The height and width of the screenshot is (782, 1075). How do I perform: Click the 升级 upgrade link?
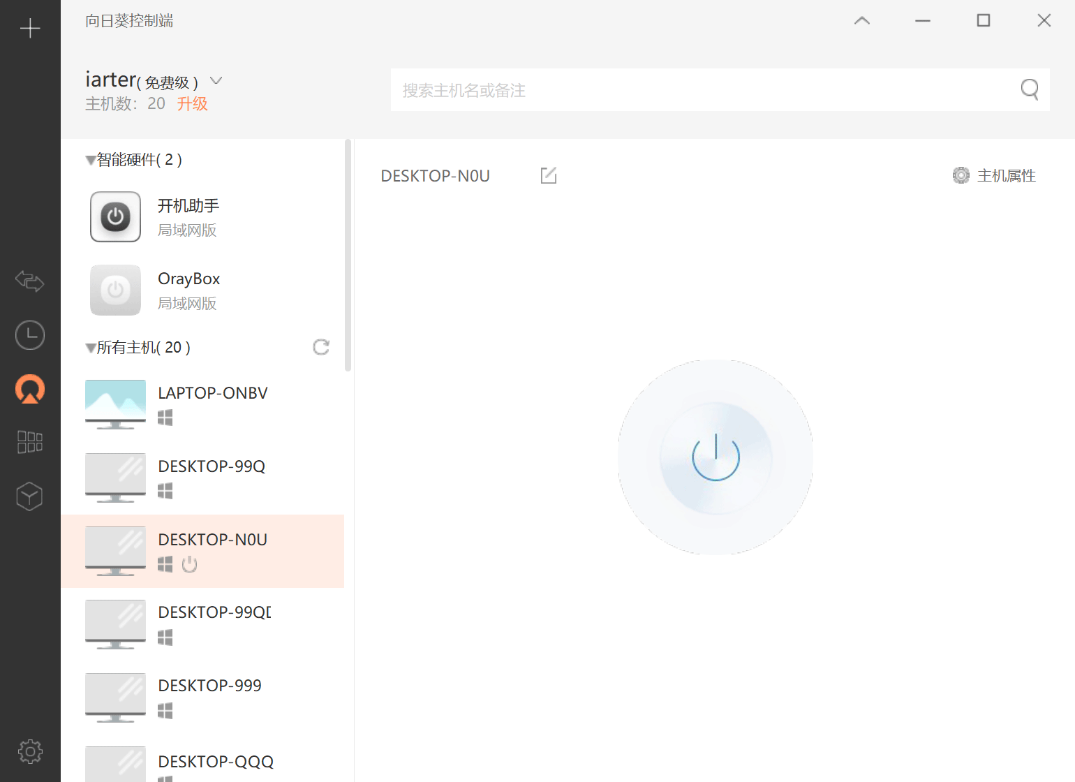pyautogui.click(x=192, y=104)
